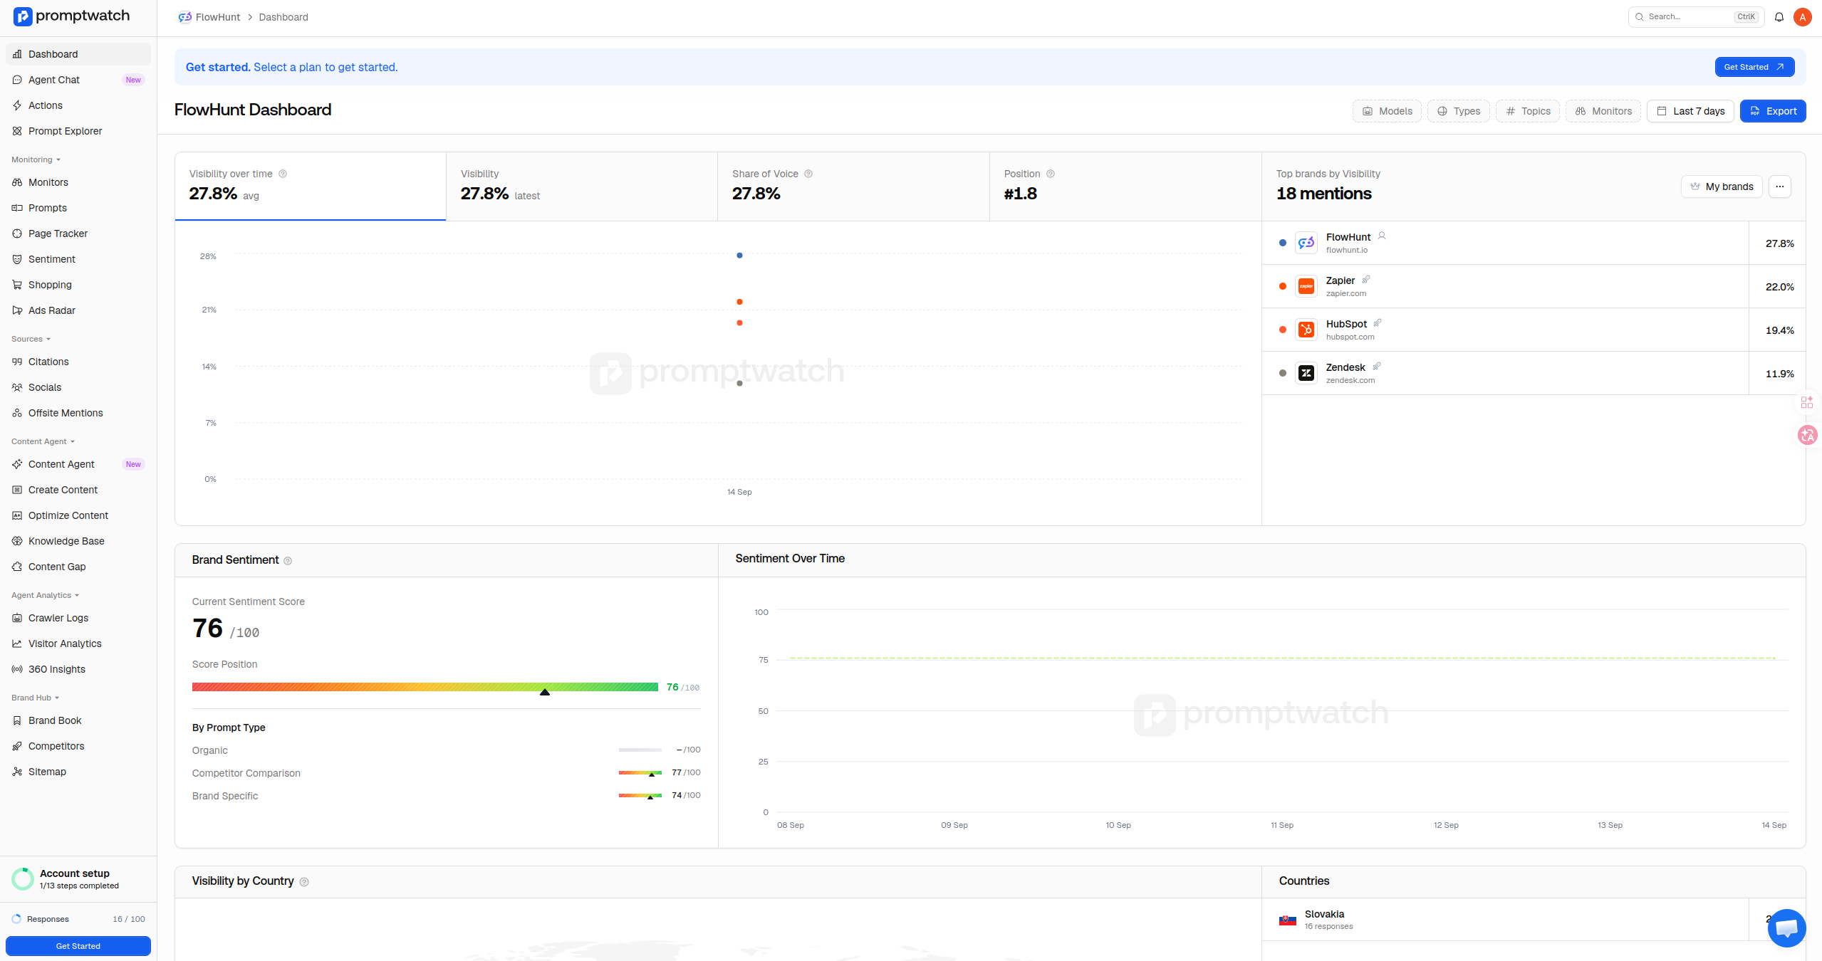The image size is (1822, 961).
Task: Open the notifications bell icon
Action: point(1779,17)
